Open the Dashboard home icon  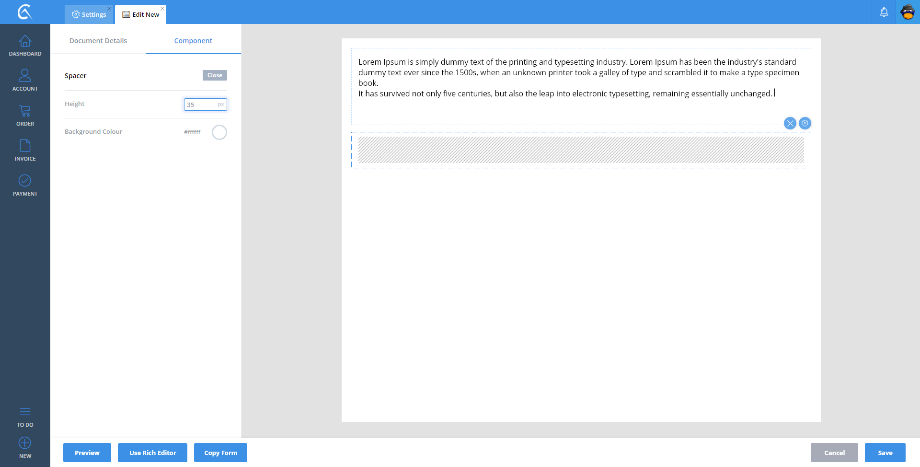(25, 42)
